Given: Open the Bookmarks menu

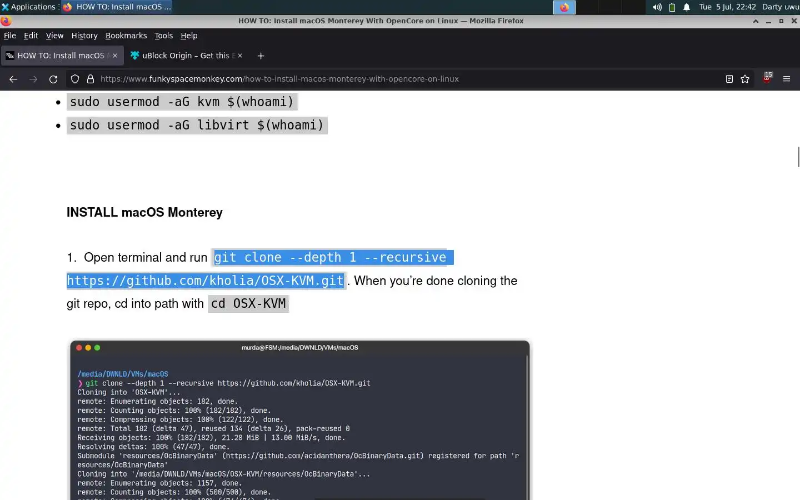Looking at the screenshot, I should [x=126, y=36].
